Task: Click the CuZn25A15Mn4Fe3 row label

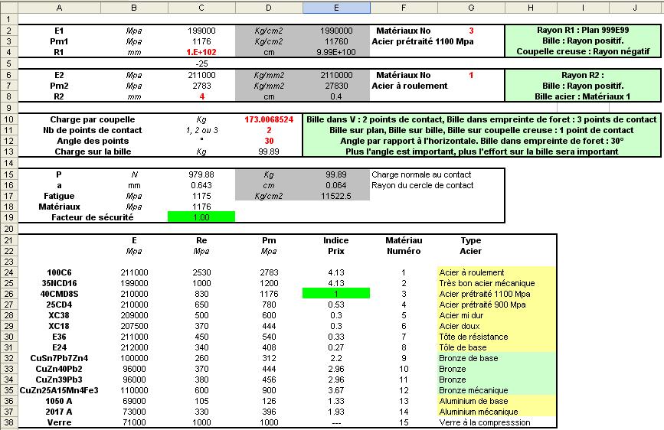Action: 59,390
